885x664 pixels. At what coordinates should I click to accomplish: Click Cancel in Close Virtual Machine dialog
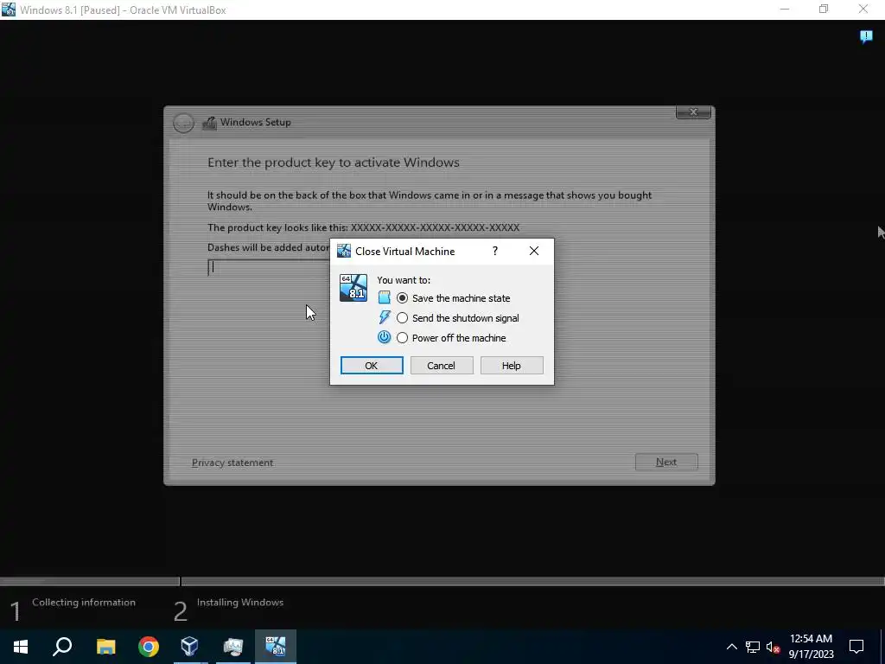coord(442,366)
